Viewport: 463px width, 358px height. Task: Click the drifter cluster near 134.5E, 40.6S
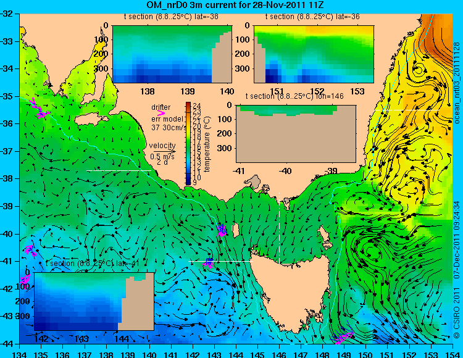point(30,251)
